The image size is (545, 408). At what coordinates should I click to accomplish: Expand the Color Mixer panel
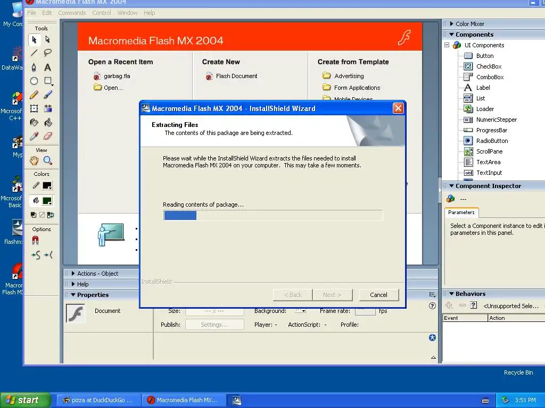pyautogui.click(x=451, y=24)
